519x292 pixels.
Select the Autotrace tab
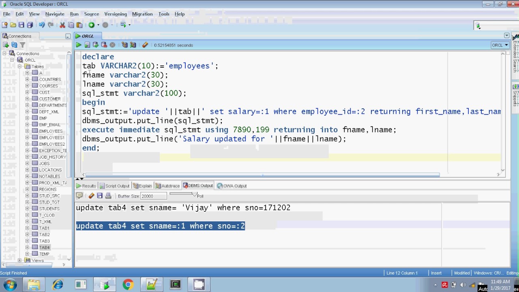click(x=167, y=186)
